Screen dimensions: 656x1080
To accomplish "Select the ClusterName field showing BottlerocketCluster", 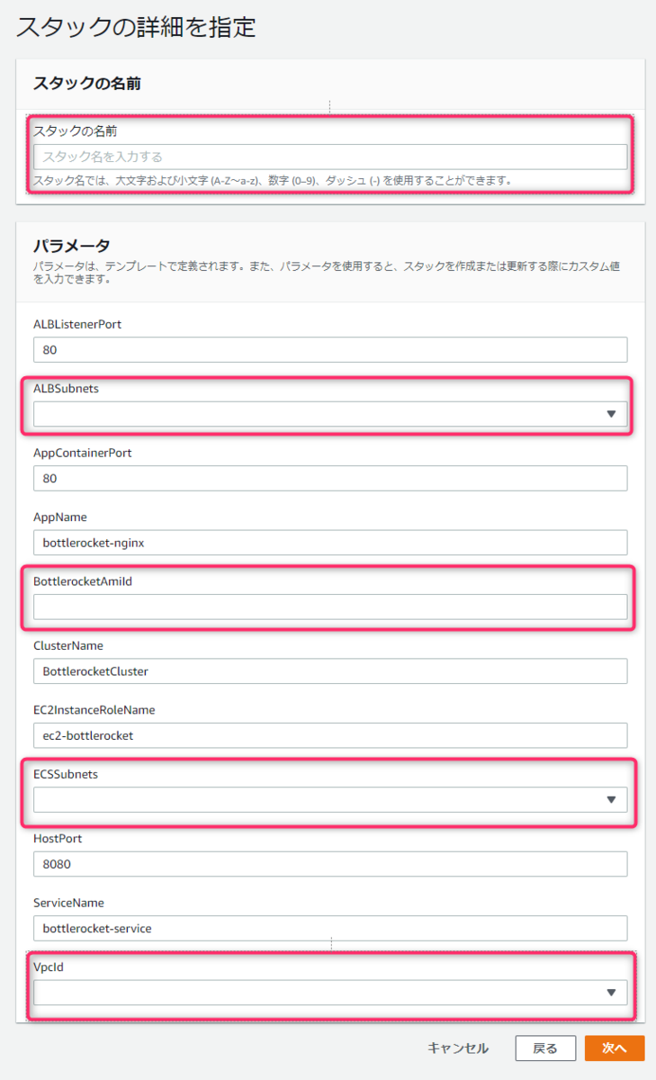I will (329, 670).
